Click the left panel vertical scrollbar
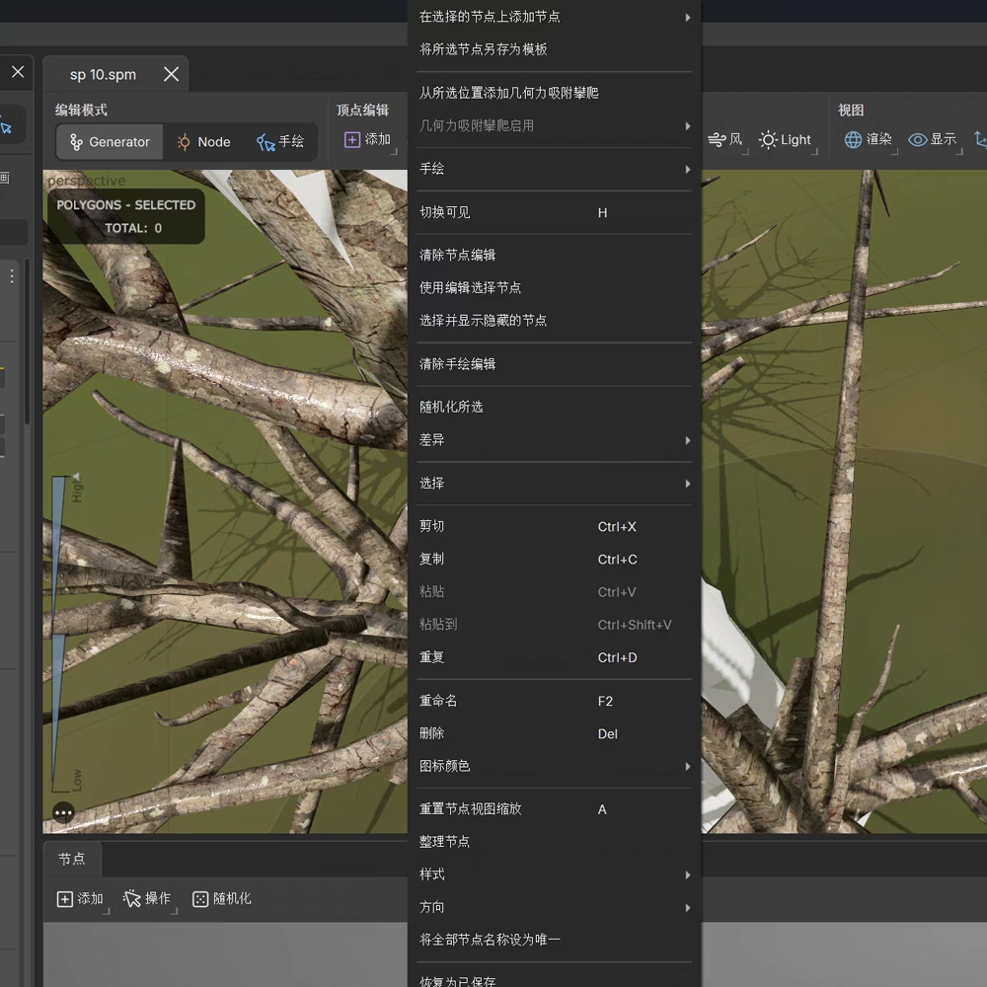 click(x=27, y=342)
